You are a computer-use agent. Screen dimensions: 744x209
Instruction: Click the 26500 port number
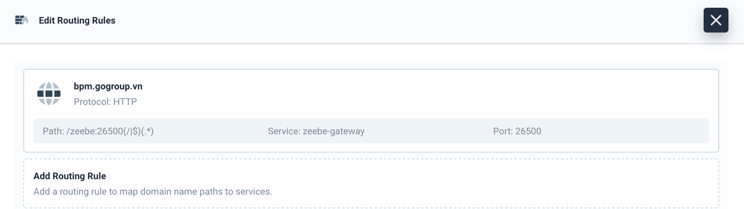pyautogui.click(x=528, y=131)
